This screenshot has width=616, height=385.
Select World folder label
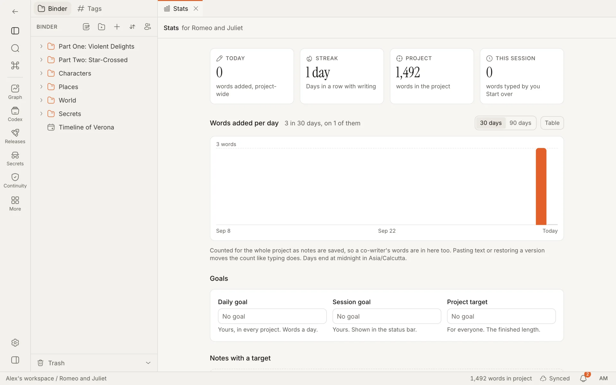(x=67, y=100)
